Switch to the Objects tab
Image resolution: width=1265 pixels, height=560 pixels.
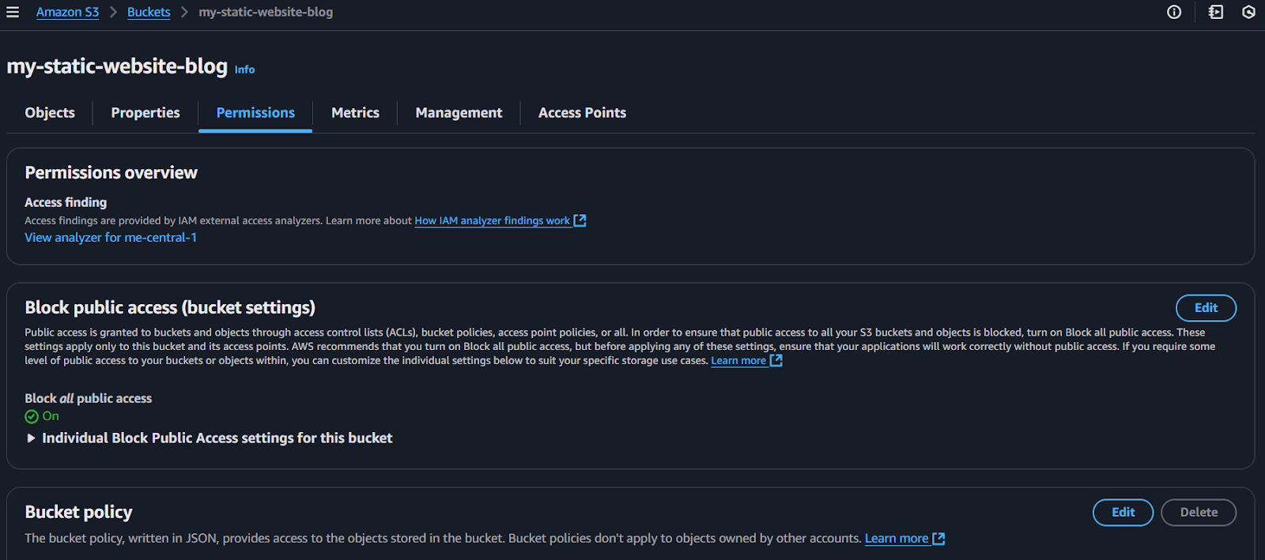50,113
